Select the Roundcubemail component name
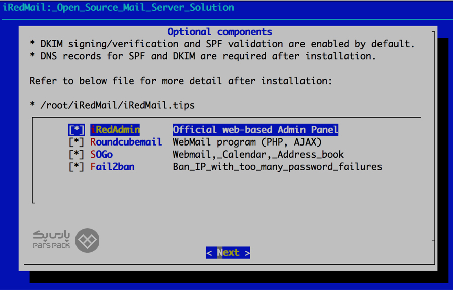 click(x=126, y=142)
